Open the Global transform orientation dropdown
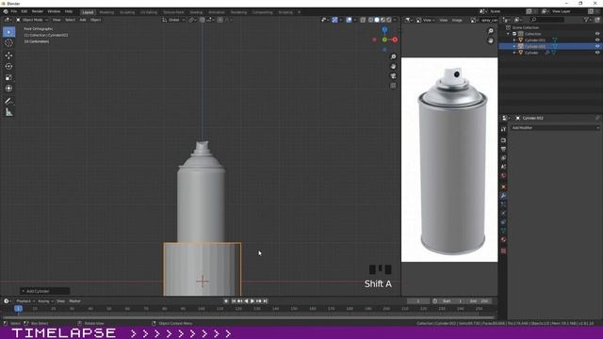 (x=173, y=20)
